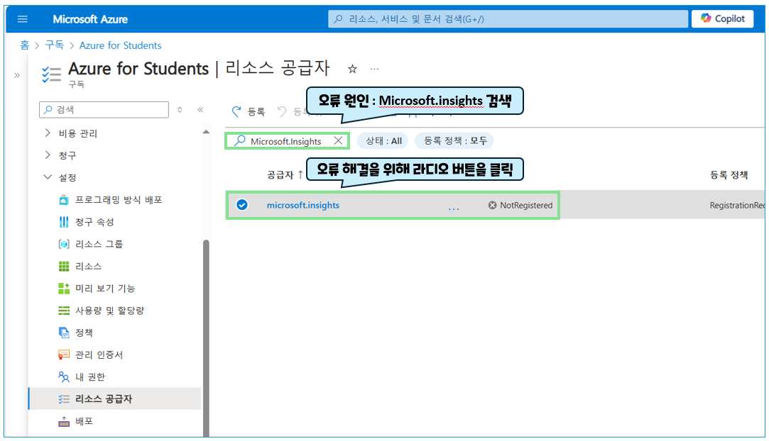Click the sidebar 검색 input field
This screenshot has height=441, width=769.
pyautogui.click(x=104, y=110)
